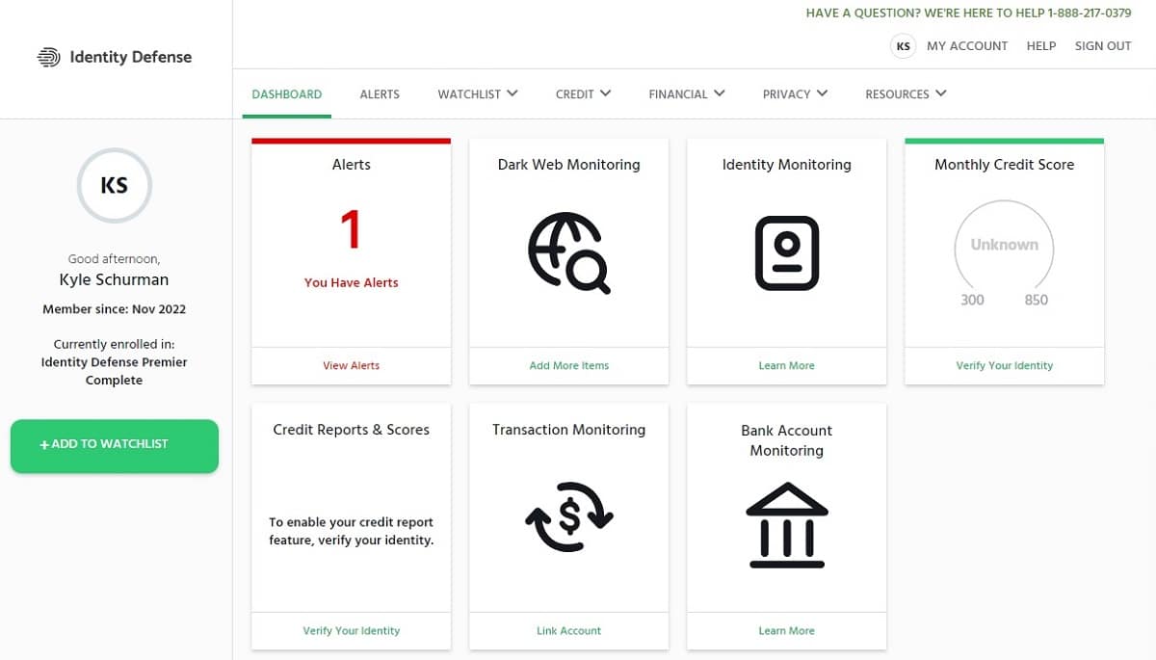The image size is (1156, 660).
Task: Click Link Account under Transaction Monitoring
Action: [x=568, y=630]
